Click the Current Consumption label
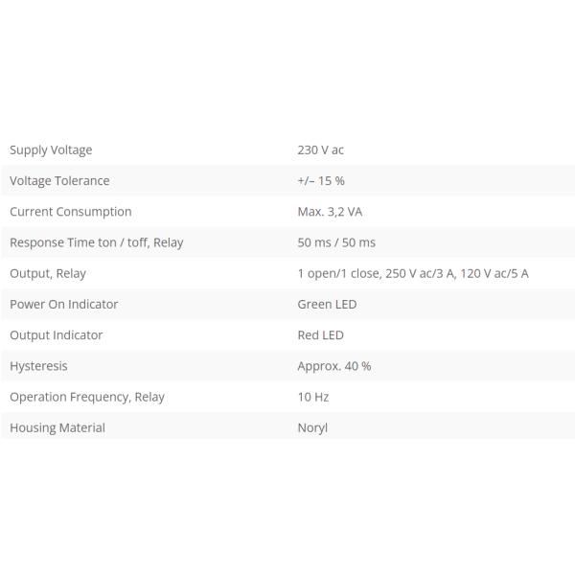 point(70,211)
